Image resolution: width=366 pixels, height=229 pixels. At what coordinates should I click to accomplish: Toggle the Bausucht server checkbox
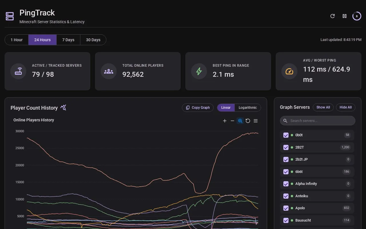coord(286,220)
